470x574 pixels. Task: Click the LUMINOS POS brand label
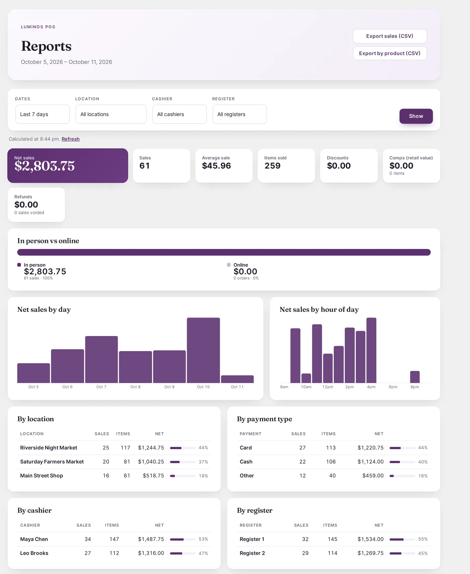click(x=38, y=27)
